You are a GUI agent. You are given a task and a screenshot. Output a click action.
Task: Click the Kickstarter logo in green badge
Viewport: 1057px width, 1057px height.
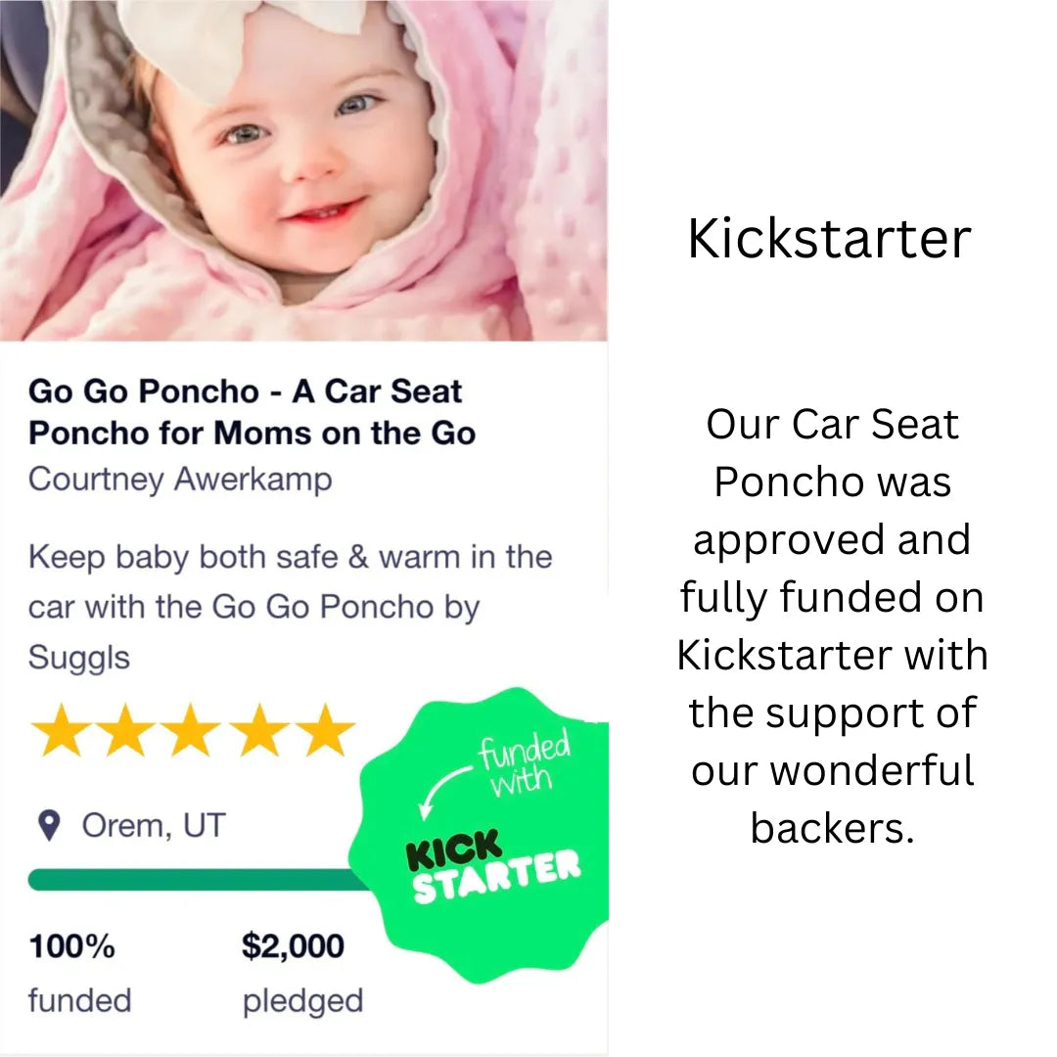click(492, 865)
